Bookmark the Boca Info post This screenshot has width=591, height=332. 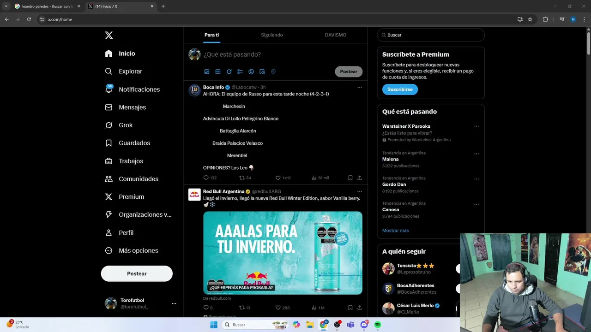tap(350, 178)
